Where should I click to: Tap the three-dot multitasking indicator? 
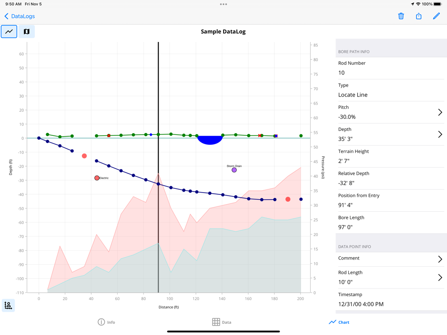(x=223, y=4)
